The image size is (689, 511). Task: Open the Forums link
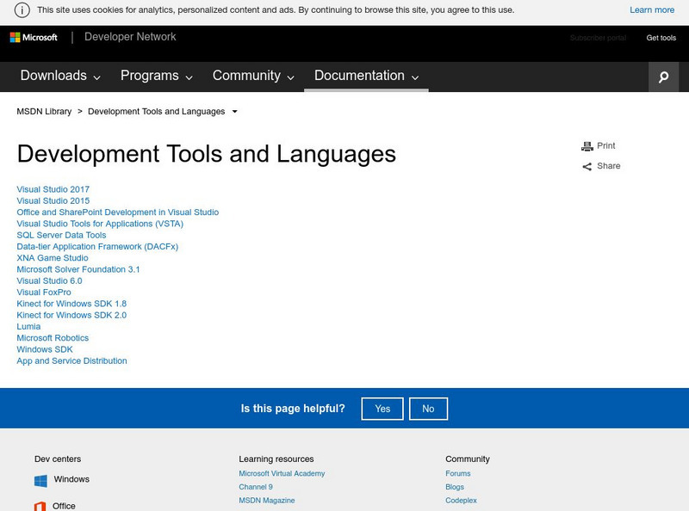[x=458, y=473]
